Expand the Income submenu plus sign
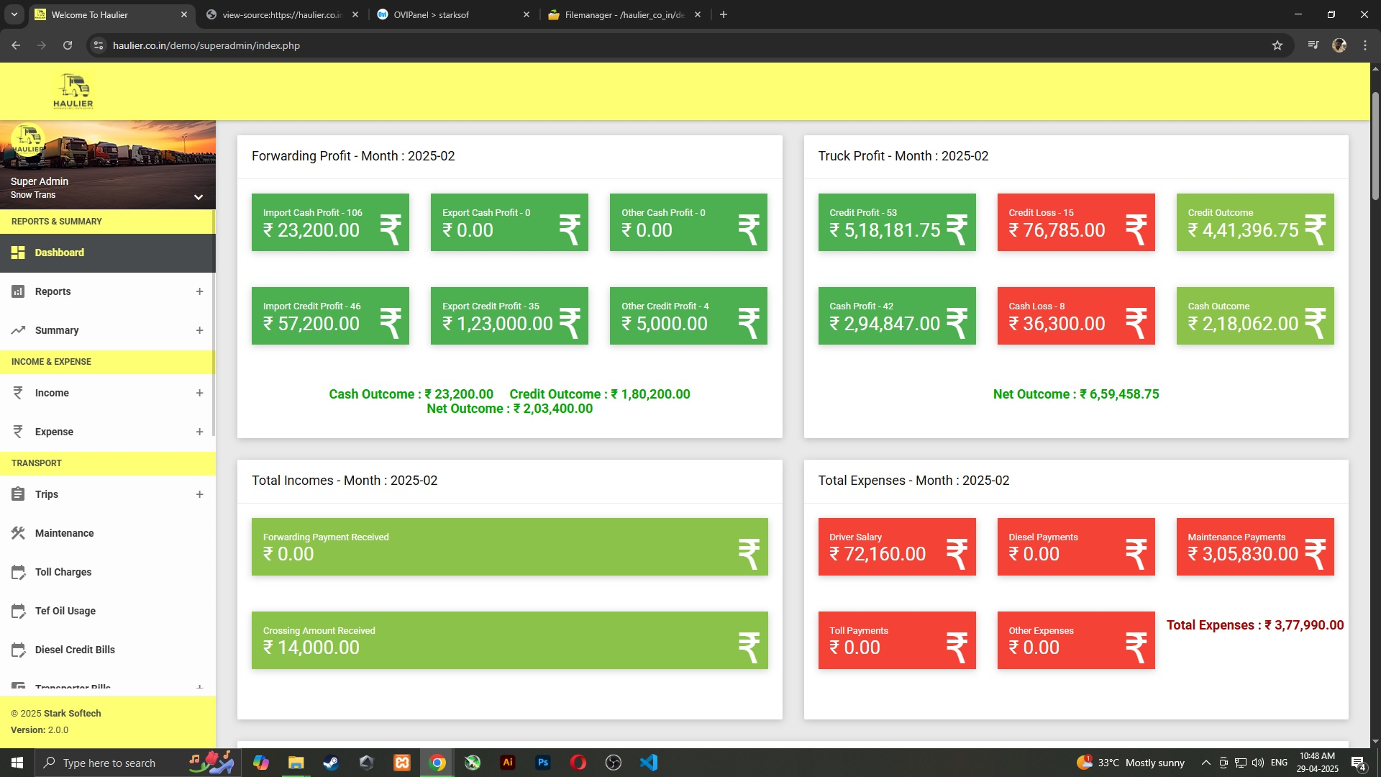This screenshot has height=777, width=1381. coord(199,393)
